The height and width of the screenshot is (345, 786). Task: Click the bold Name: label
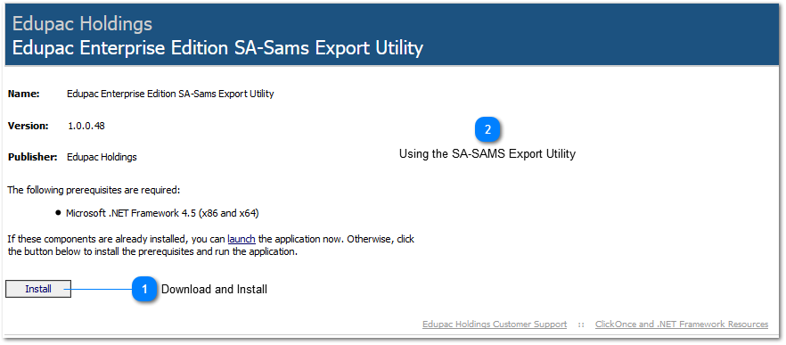24,94
